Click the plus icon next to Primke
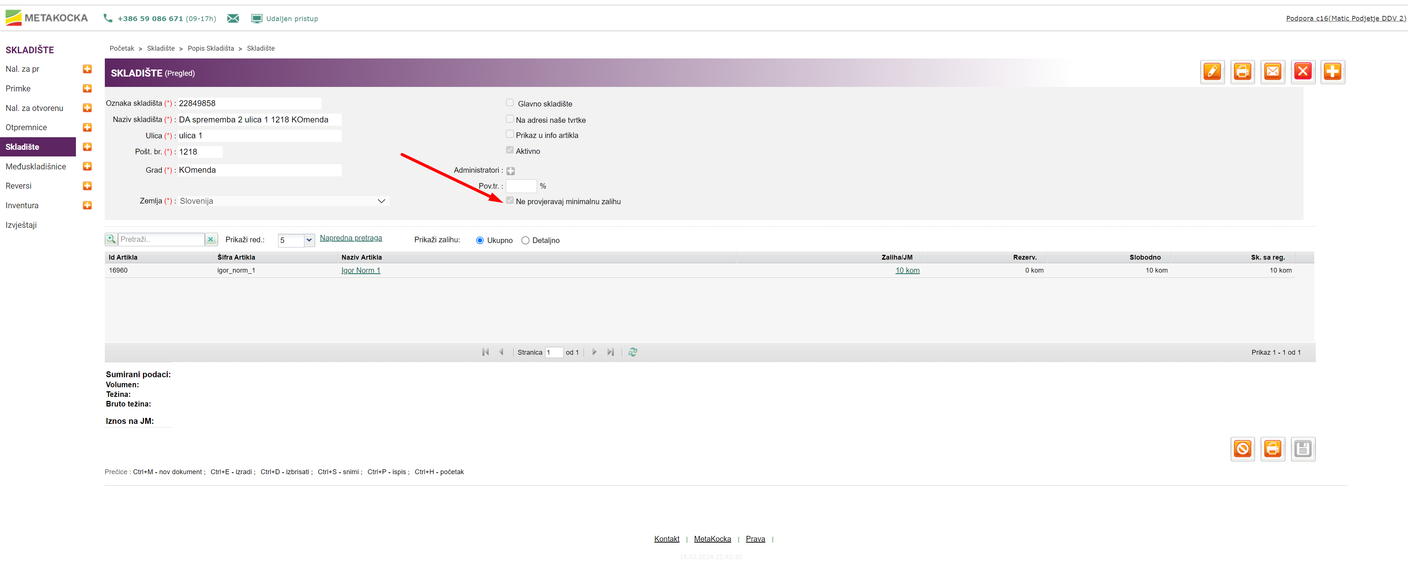 (87, 88)
